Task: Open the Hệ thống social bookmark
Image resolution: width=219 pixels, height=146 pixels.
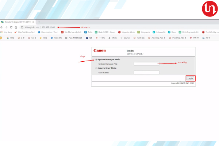Action: [189, 32]
